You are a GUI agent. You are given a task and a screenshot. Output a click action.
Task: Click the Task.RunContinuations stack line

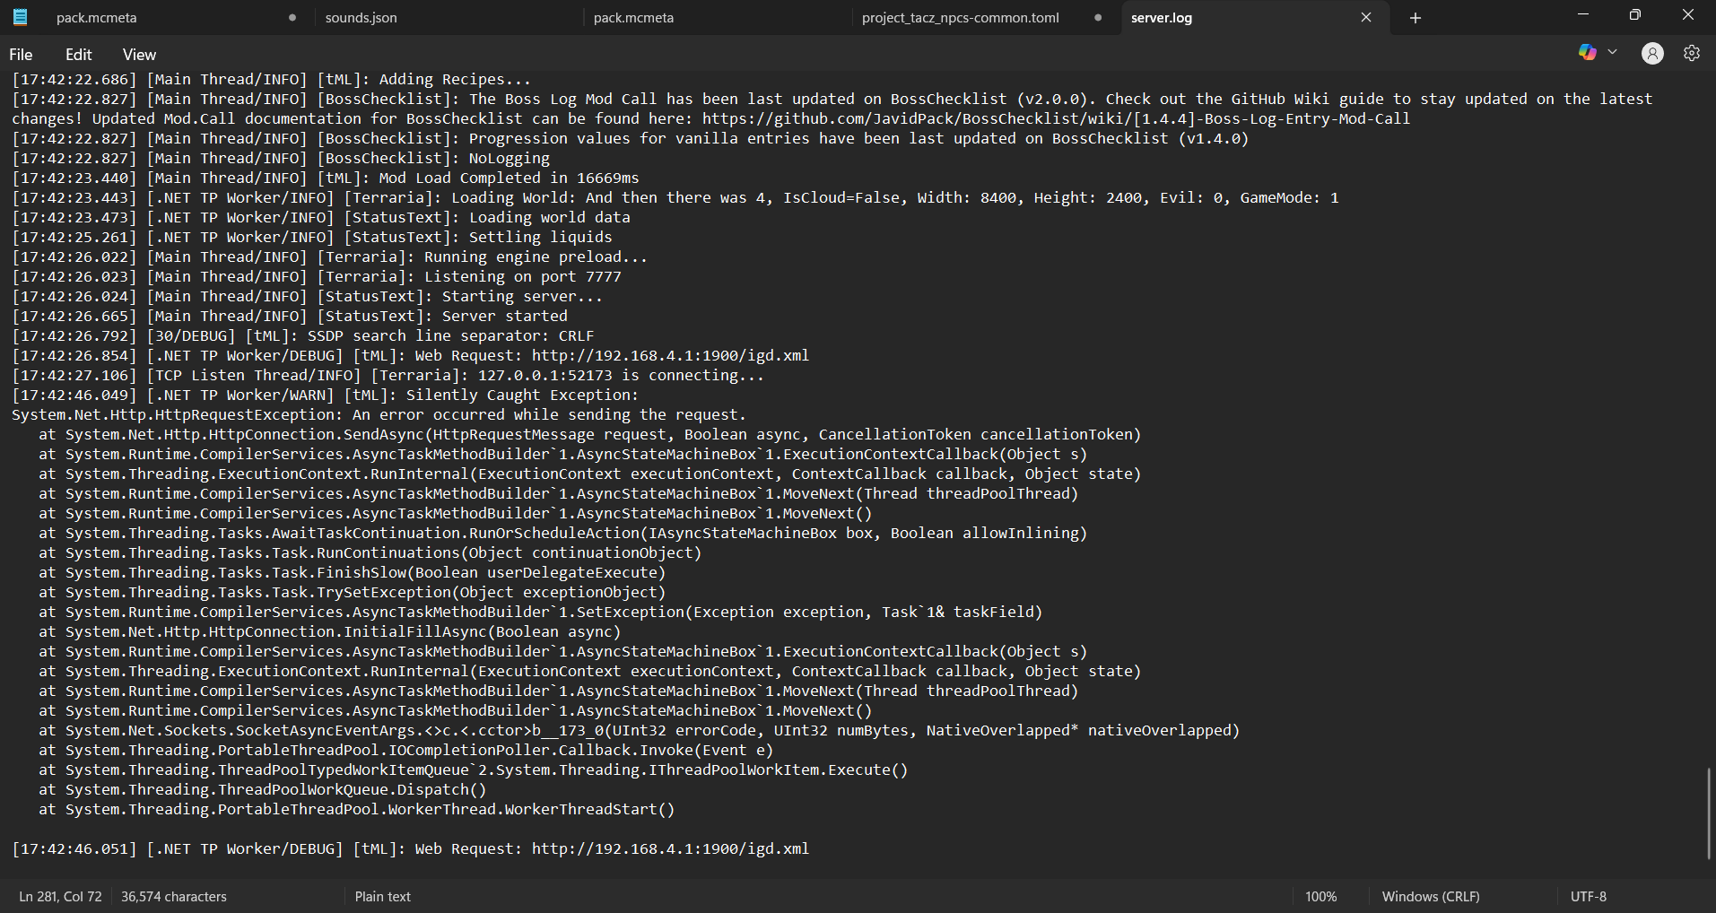click(x=370, y=553)
